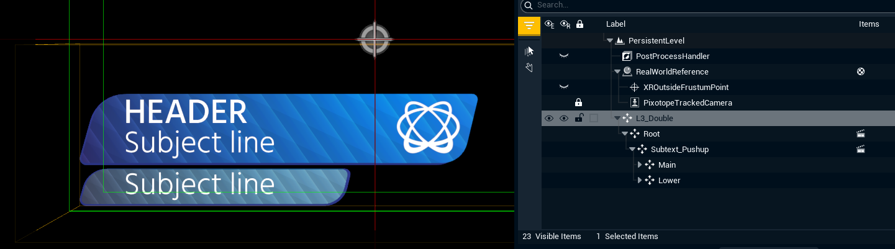
Task: Tick the empty checkbox on the L3_Double row
Action: click(594, 118)
